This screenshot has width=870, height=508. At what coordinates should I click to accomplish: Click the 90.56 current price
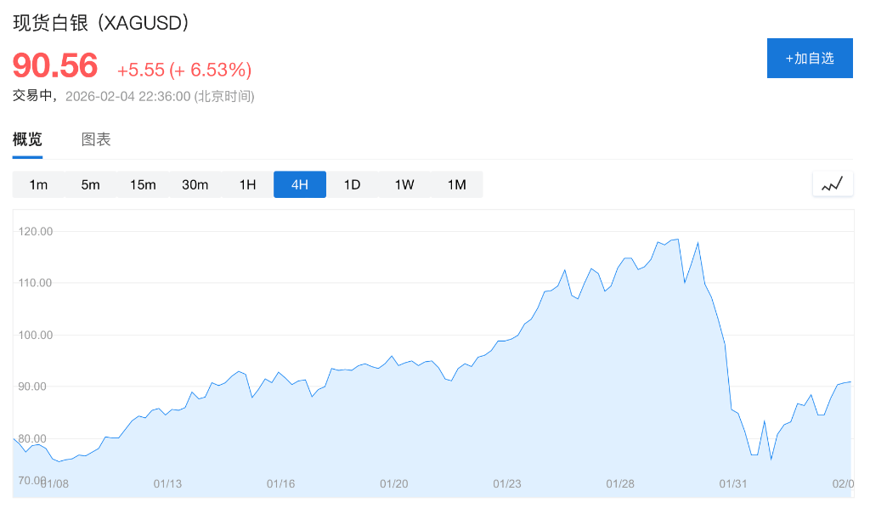coord(55,66)
